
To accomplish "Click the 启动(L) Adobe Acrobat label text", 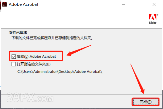I will 36,57.
